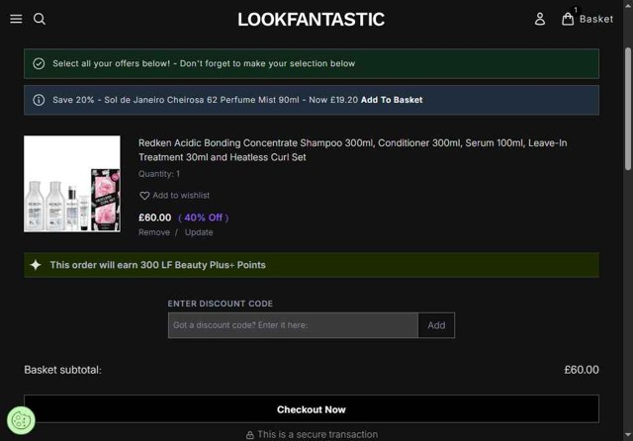Click the basket subtotal £60.00 amount

582,370
